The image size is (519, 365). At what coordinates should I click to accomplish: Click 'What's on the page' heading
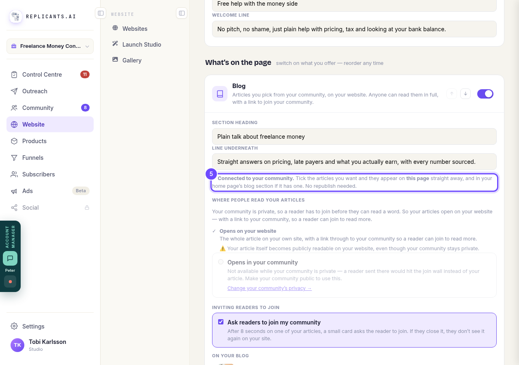(x=238, y=62)
